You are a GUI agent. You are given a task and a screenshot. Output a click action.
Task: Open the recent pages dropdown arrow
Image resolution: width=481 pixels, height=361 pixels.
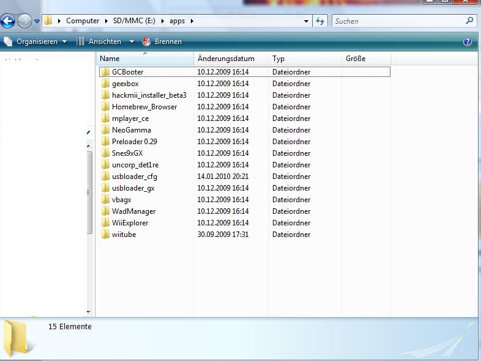[37, 21]
